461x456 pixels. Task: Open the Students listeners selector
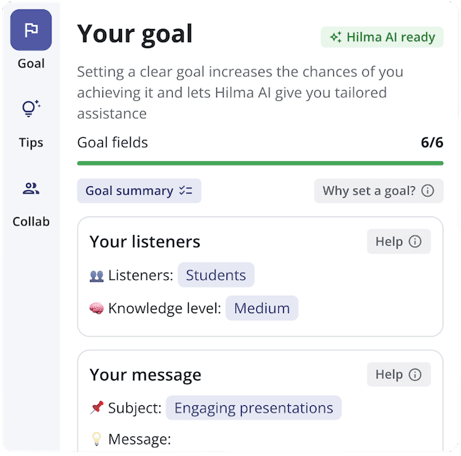click(216, 275)
